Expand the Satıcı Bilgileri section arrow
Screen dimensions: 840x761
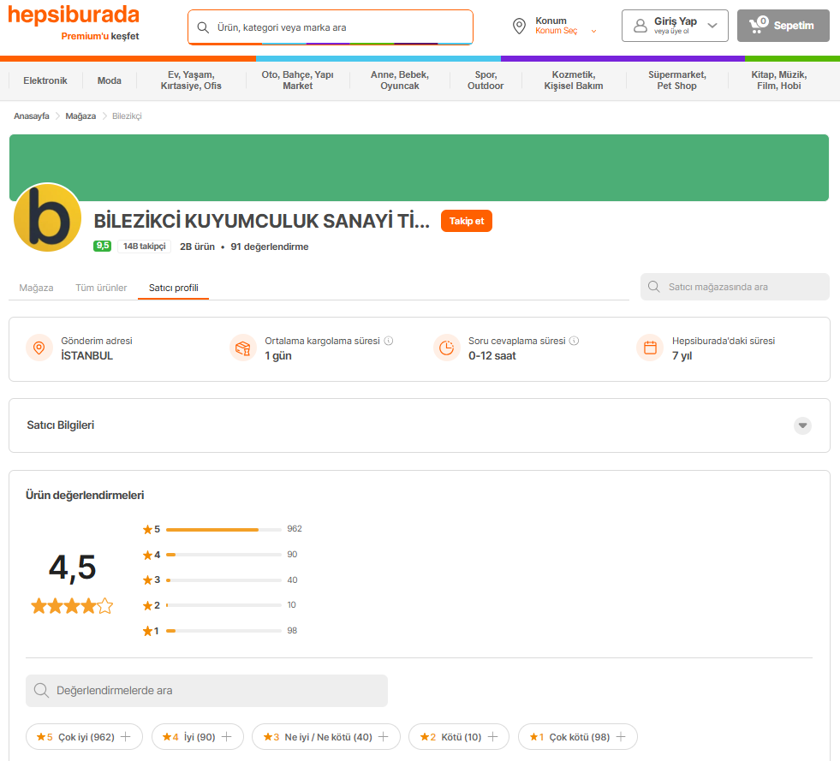click(x=802, y=425)
